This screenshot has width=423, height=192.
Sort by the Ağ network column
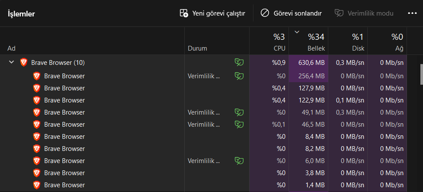click(387, 42)
